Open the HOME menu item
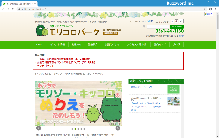This screenshot has width=219, height=138. (40, 44)
